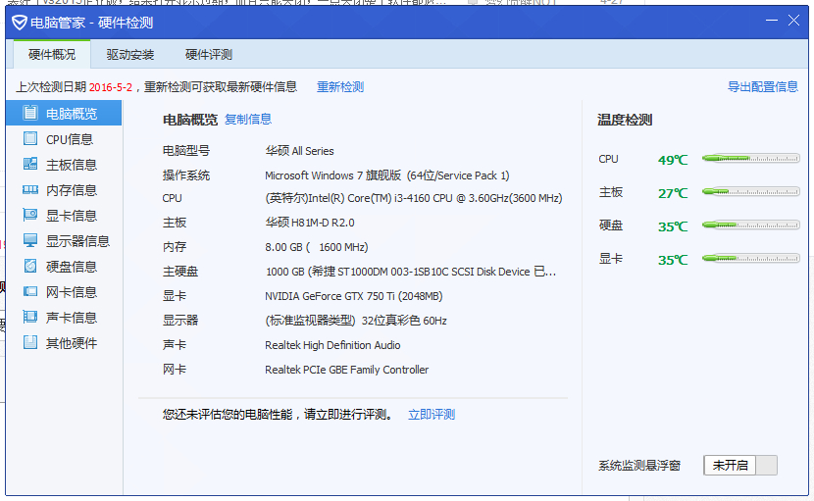Image resolution: width=814 pixels, height=501 pixels.
Task: Click the Intel Core i3-4160 CPU value
Action: click(x=414, y=198)
